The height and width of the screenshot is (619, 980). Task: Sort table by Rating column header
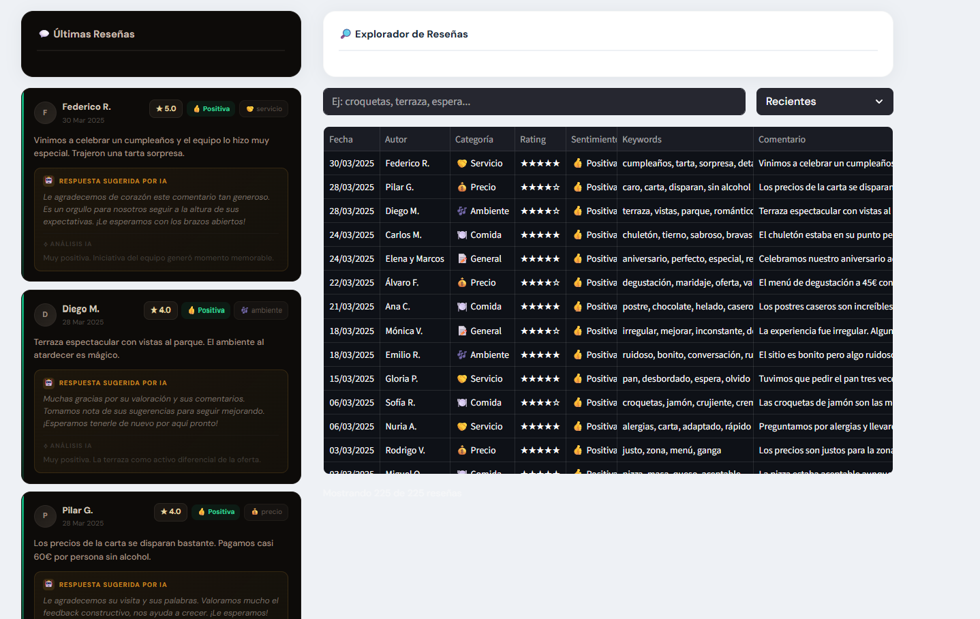533,140
